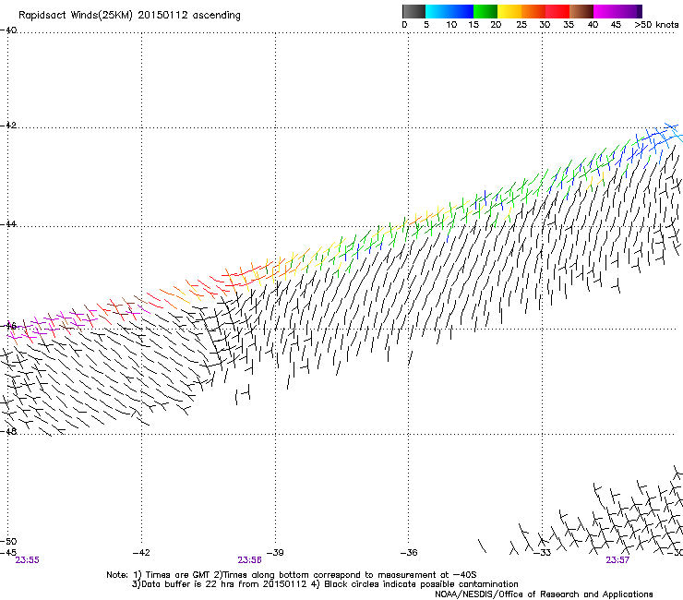Click the green 15-20 knots color swatch
This screenshot has height=600, width=683.
485,11
